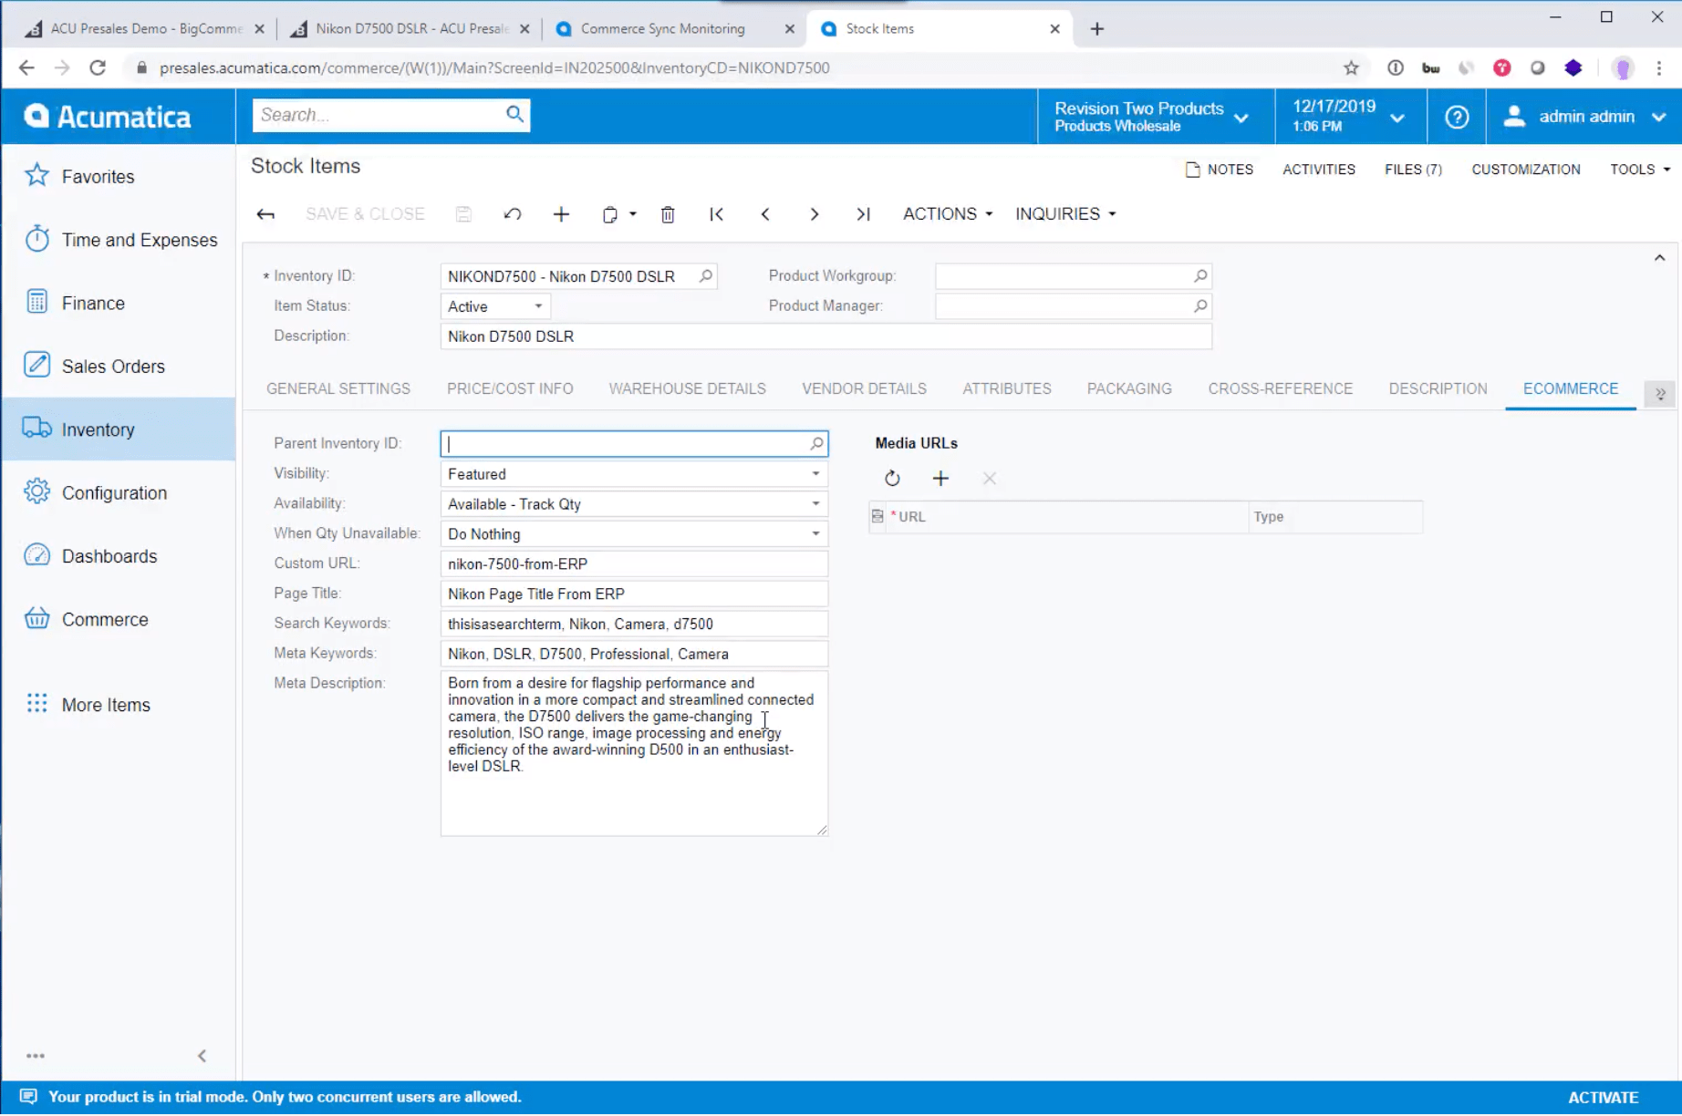
Task: Click the Save disk icon
Action: coord(463,214)
